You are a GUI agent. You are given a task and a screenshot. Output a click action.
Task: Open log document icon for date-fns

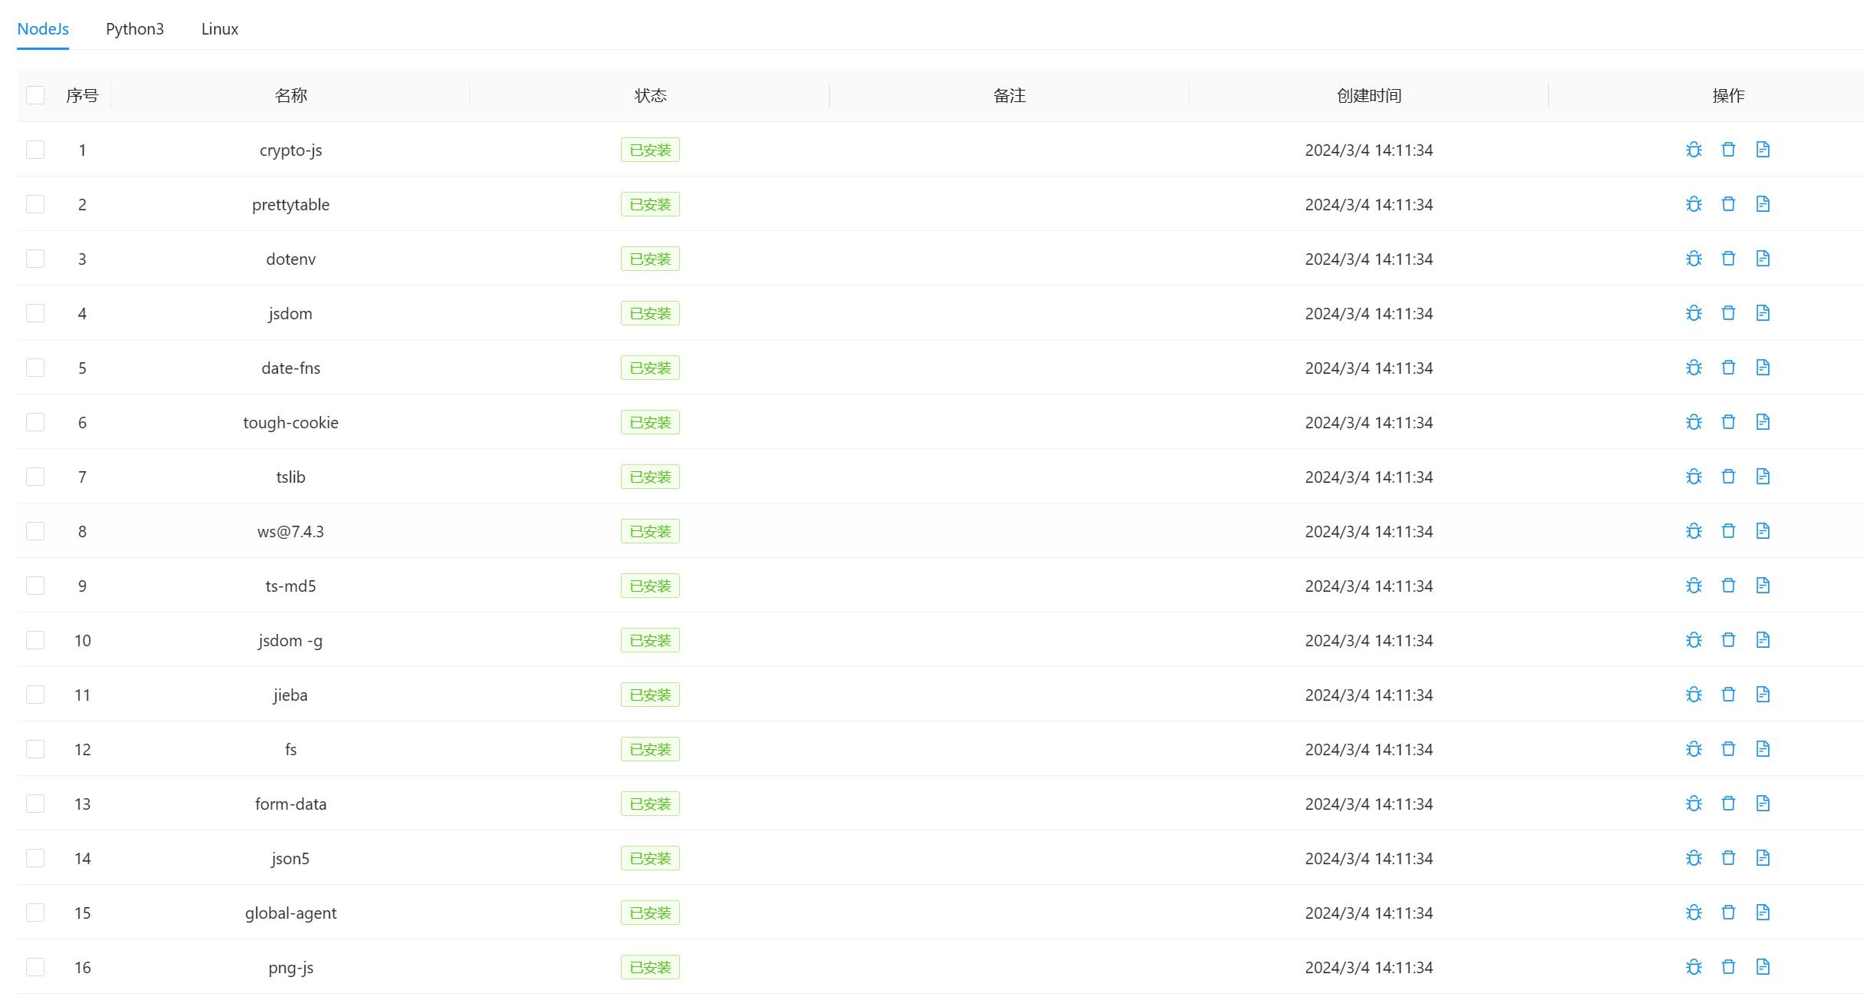[1763, 368]
